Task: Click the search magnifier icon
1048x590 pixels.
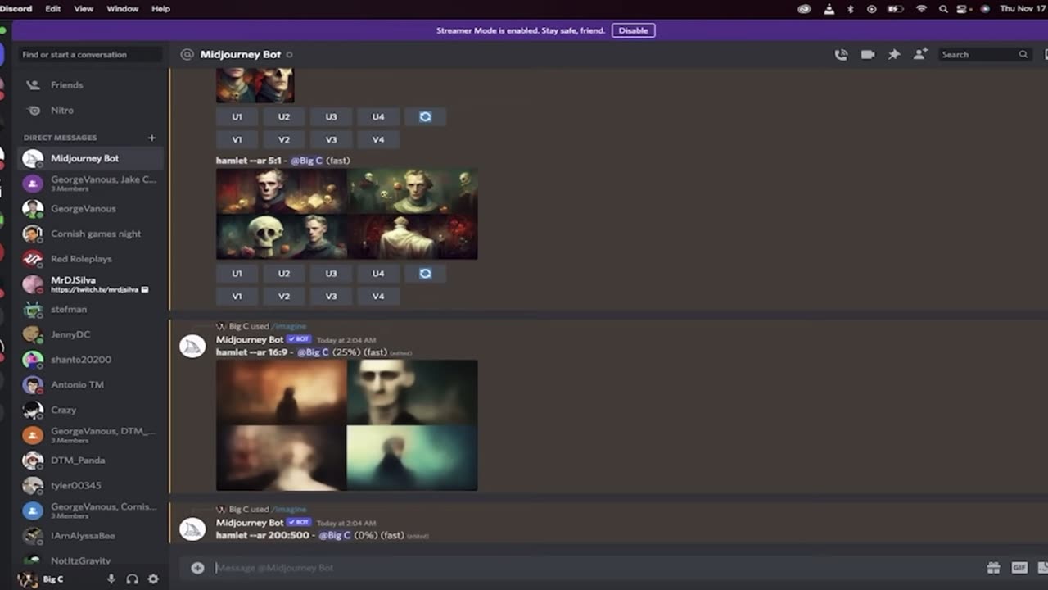Action: (x=1023, y=54)
